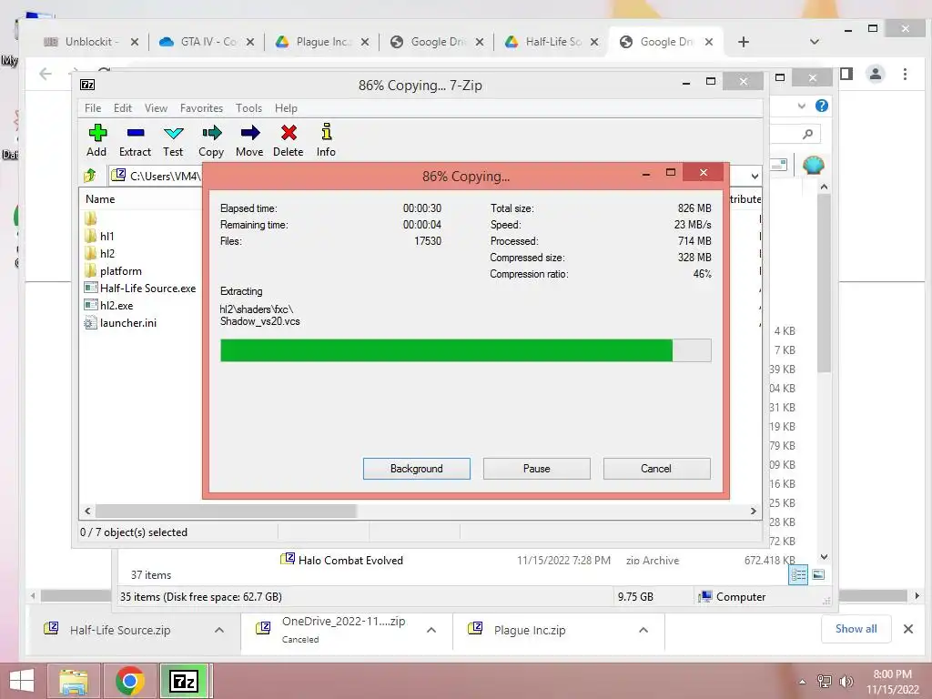Open a new Chrome tab
This screenshot has width=932, height=699.
(x=743, y=42)
